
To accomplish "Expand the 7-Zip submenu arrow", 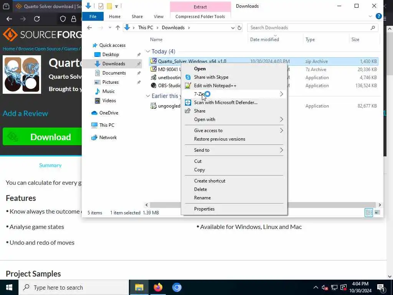I will (281, 94).
